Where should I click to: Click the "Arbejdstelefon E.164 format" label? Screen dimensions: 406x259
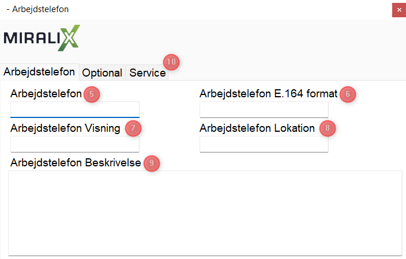pyautogui.click(x=268, y=94)
